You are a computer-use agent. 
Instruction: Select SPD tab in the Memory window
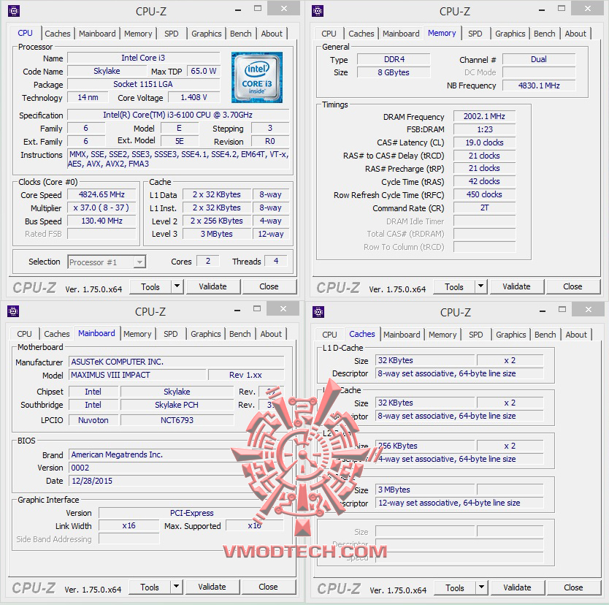(x=475, y=34)
